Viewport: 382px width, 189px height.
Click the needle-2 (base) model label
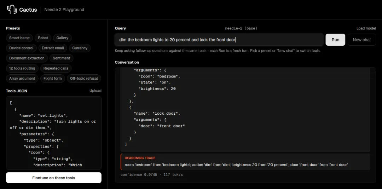[241, 28]
